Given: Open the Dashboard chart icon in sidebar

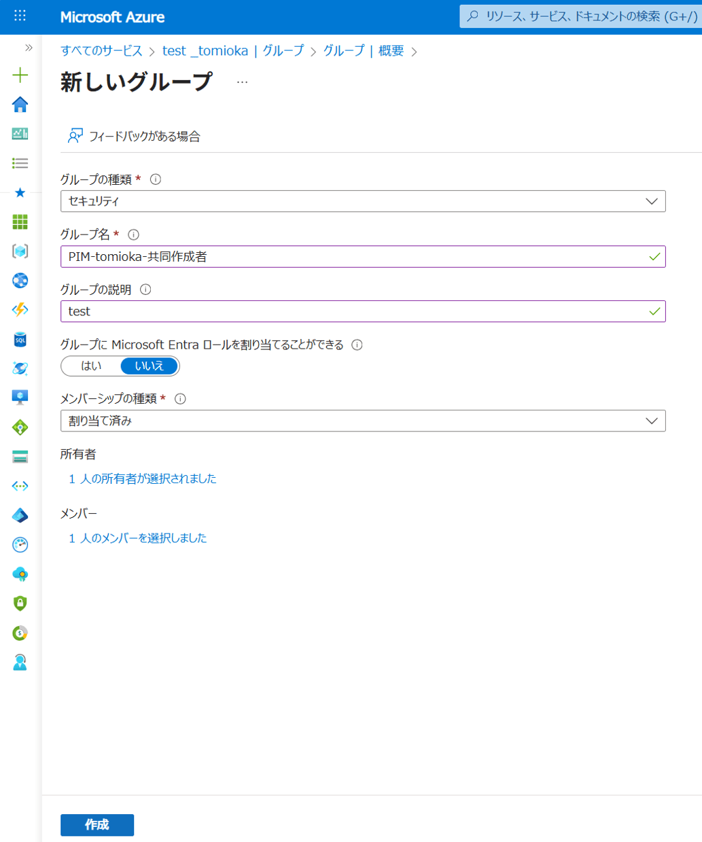Looking at the screenshot, I should coord(20,134).
